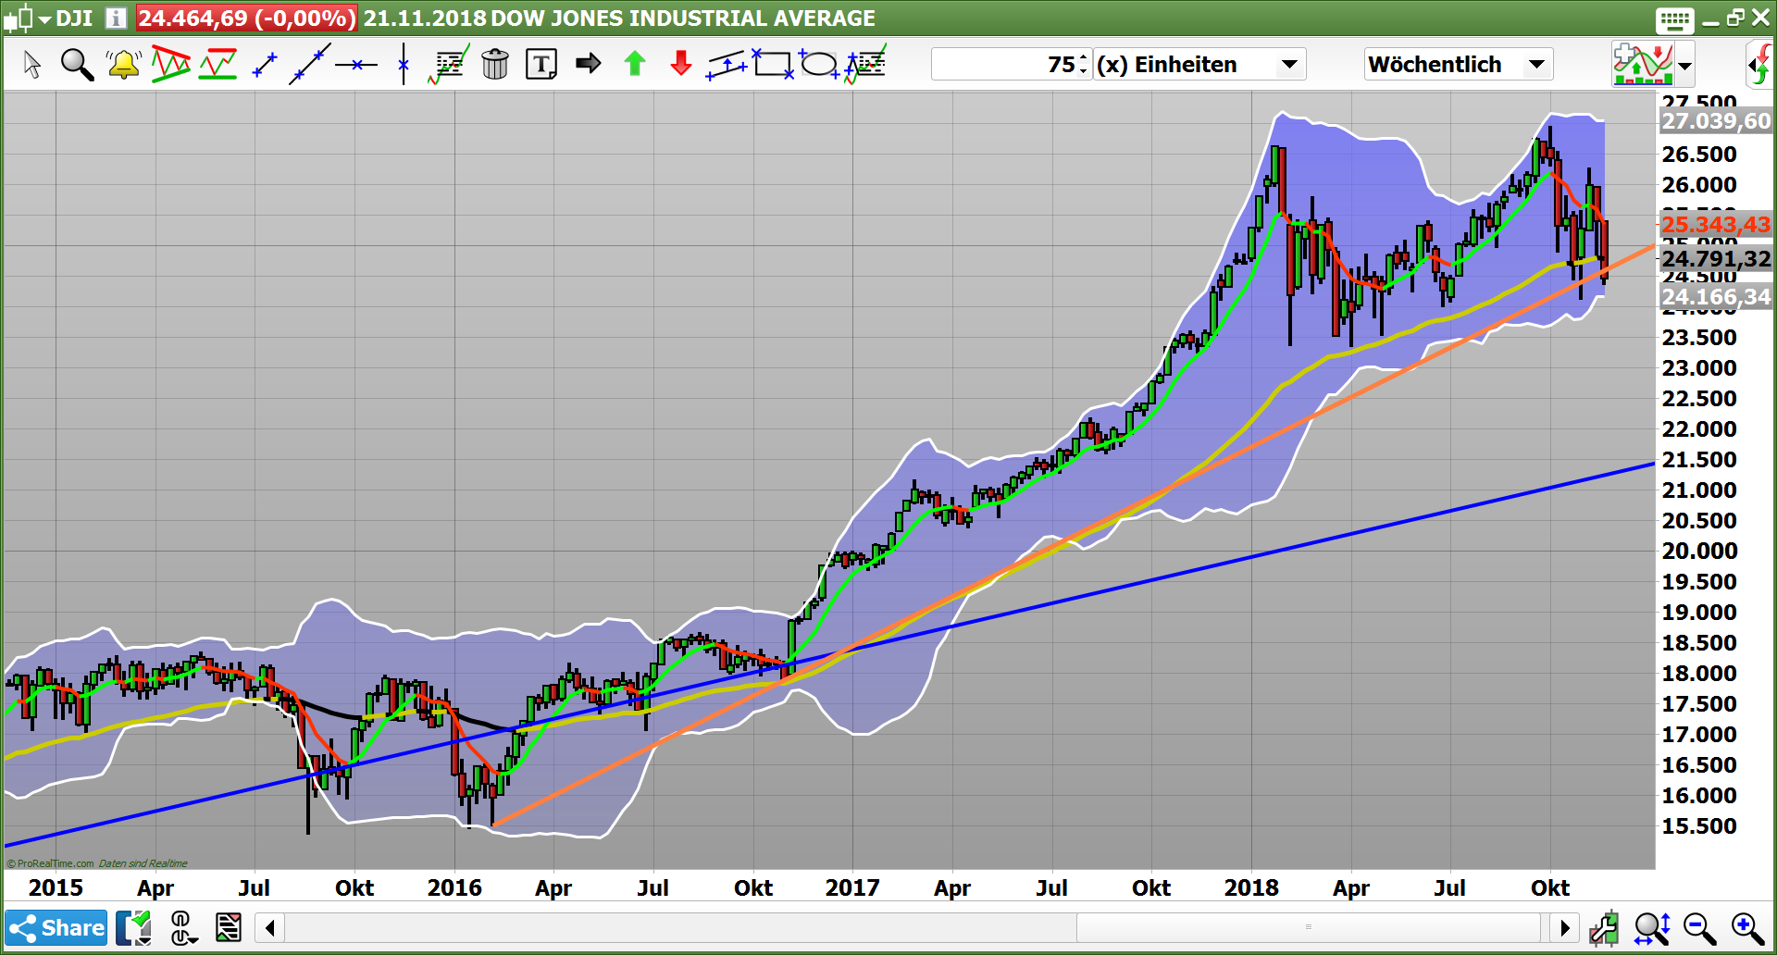Draw an extended trend line
Screen dimensions: 1777x955
(309, 65)
